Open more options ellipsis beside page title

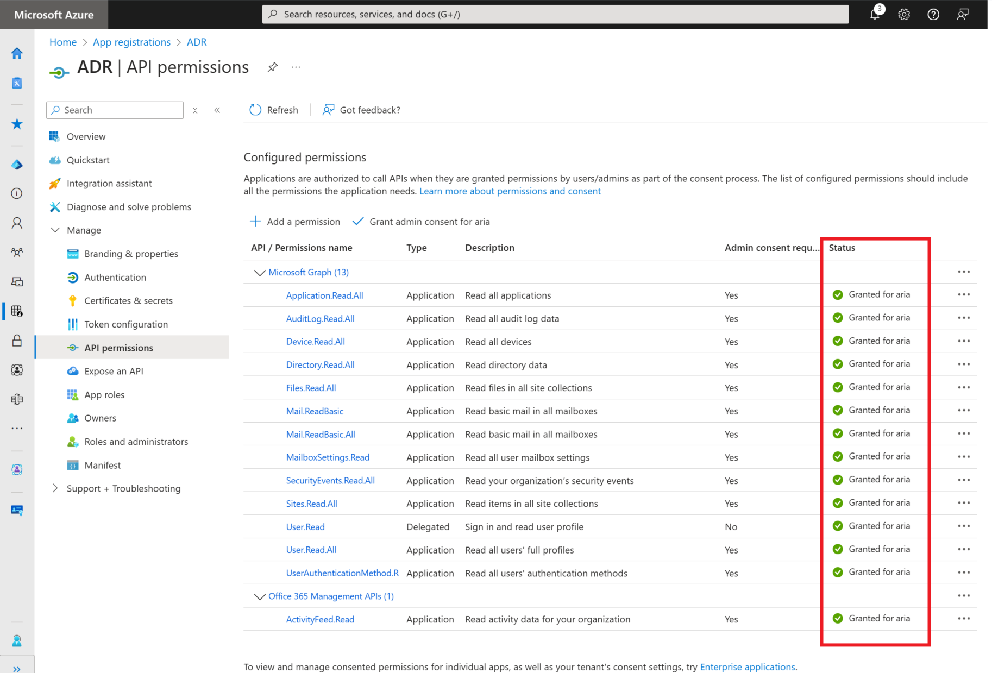point(296,67)
